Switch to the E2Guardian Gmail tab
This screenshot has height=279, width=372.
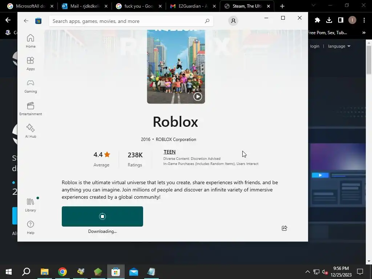193,6
